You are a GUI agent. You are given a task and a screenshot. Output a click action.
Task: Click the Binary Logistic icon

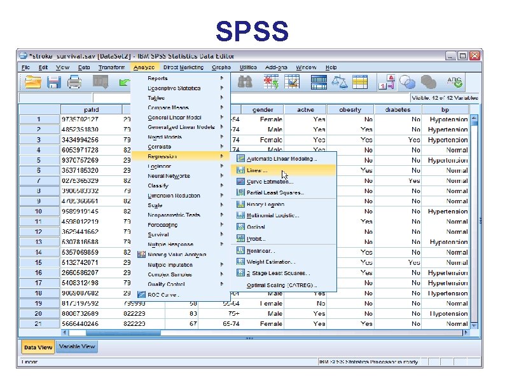coord(240,204)
